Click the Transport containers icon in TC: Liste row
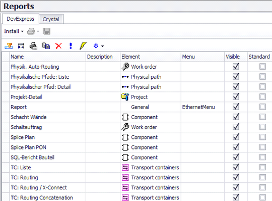The image size is (272, 201). pos(125,168)
